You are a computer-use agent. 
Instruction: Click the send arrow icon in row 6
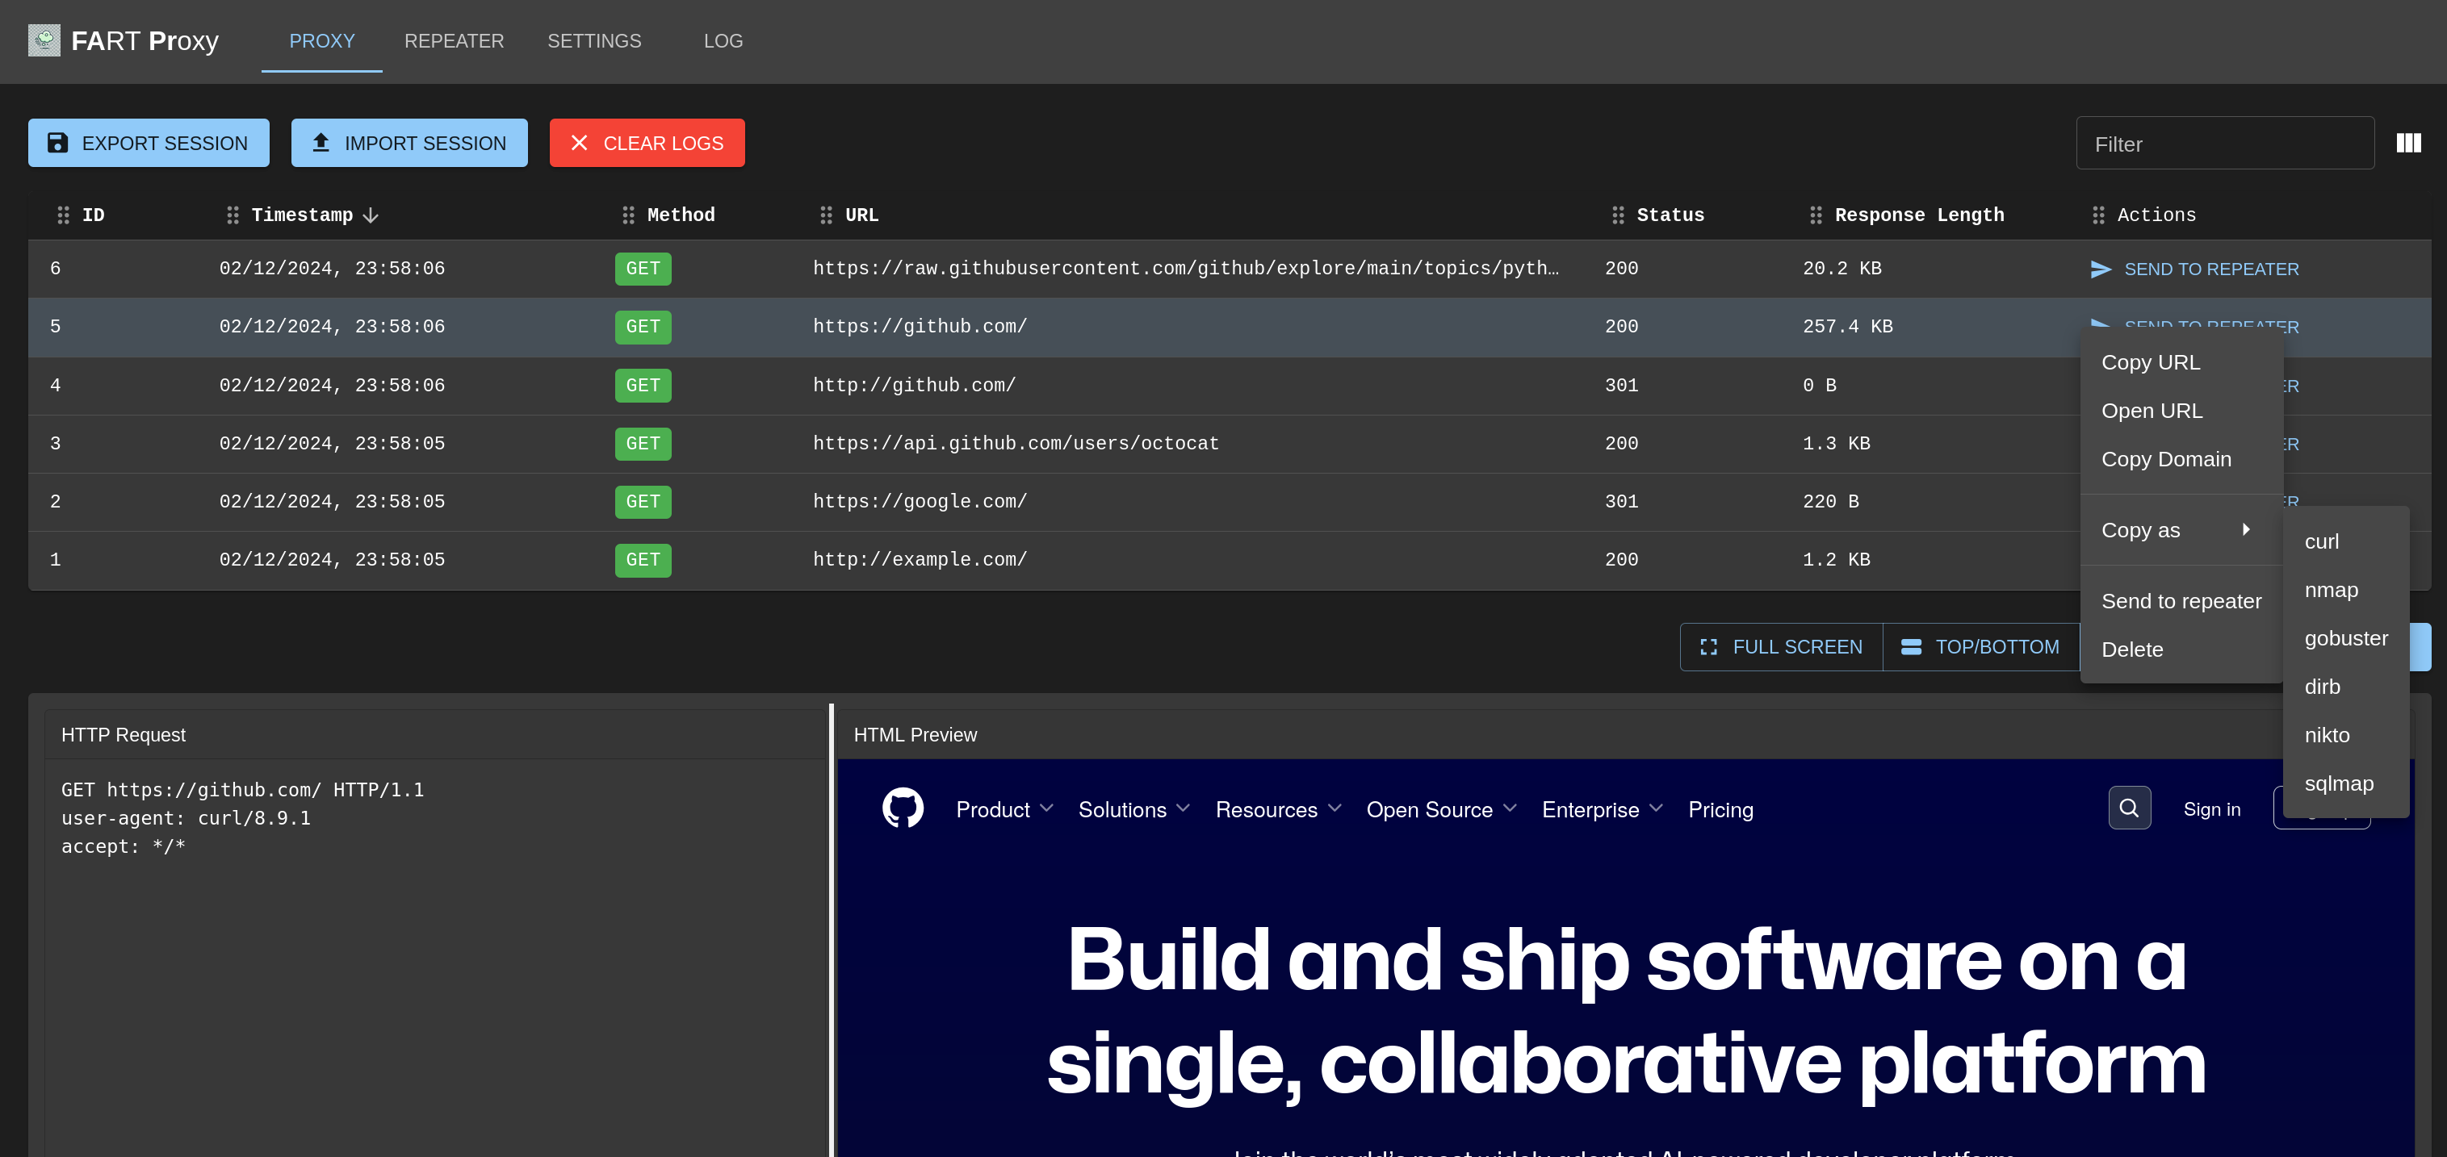click(x=2101, y=269)
